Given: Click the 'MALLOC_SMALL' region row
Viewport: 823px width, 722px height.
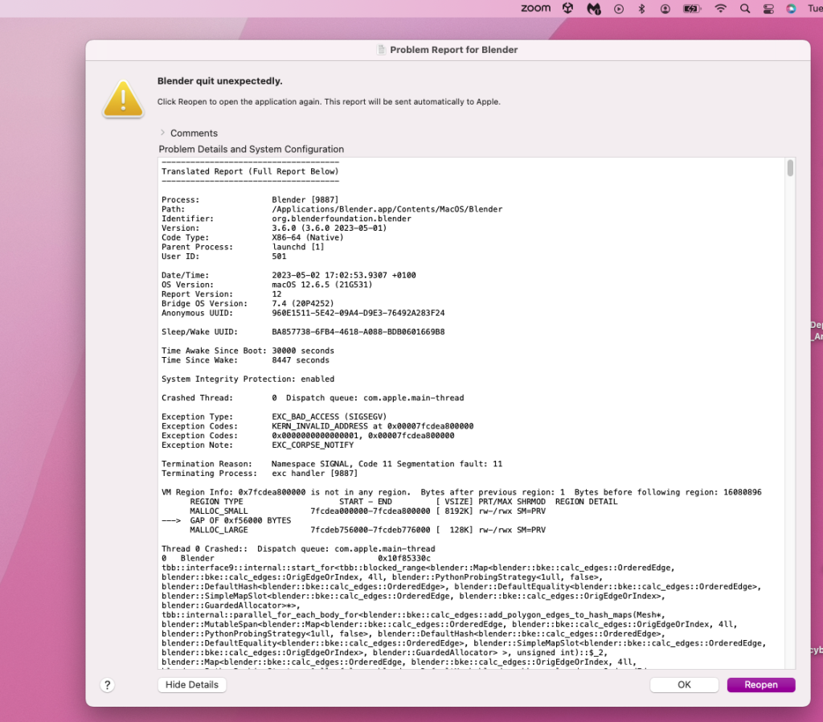Looking at the screenshot, I should click(x=367, y=511).
